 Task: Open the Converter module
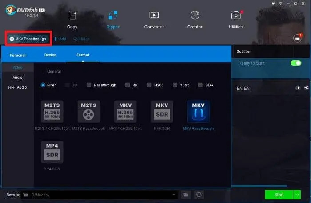154,20
